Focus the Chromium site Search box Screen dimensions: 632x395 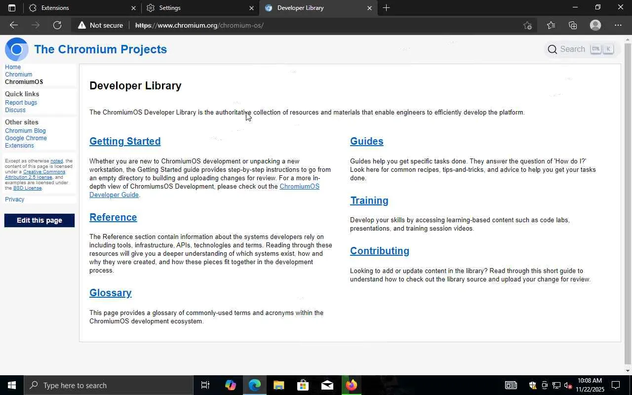pyautogui.click(x=582, y=49)
